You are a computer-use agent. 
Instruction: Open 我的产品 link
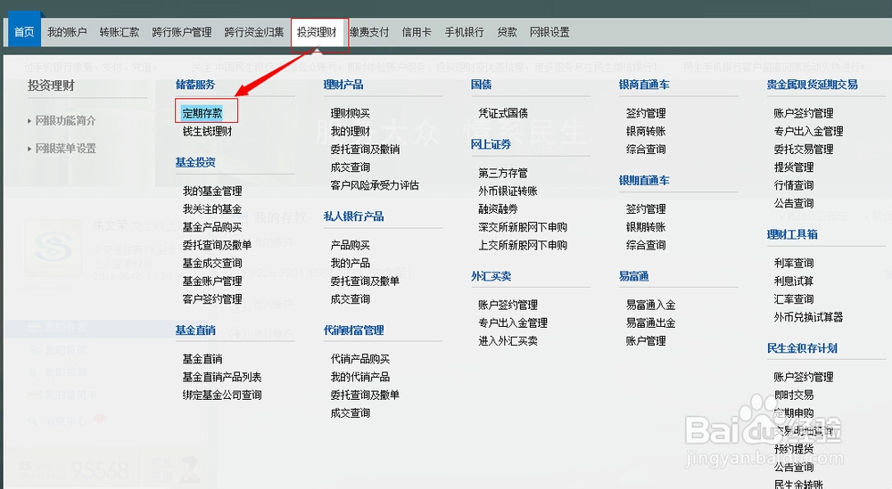(x=351, y=263)
